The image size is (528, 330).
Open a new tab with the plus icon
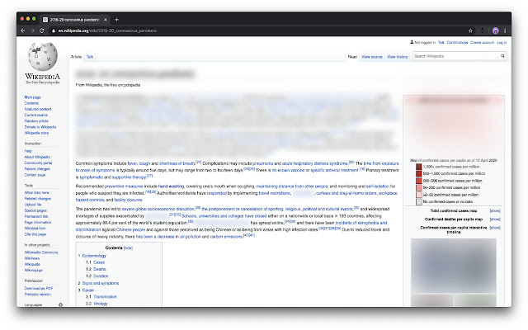(x=116, y=18)
